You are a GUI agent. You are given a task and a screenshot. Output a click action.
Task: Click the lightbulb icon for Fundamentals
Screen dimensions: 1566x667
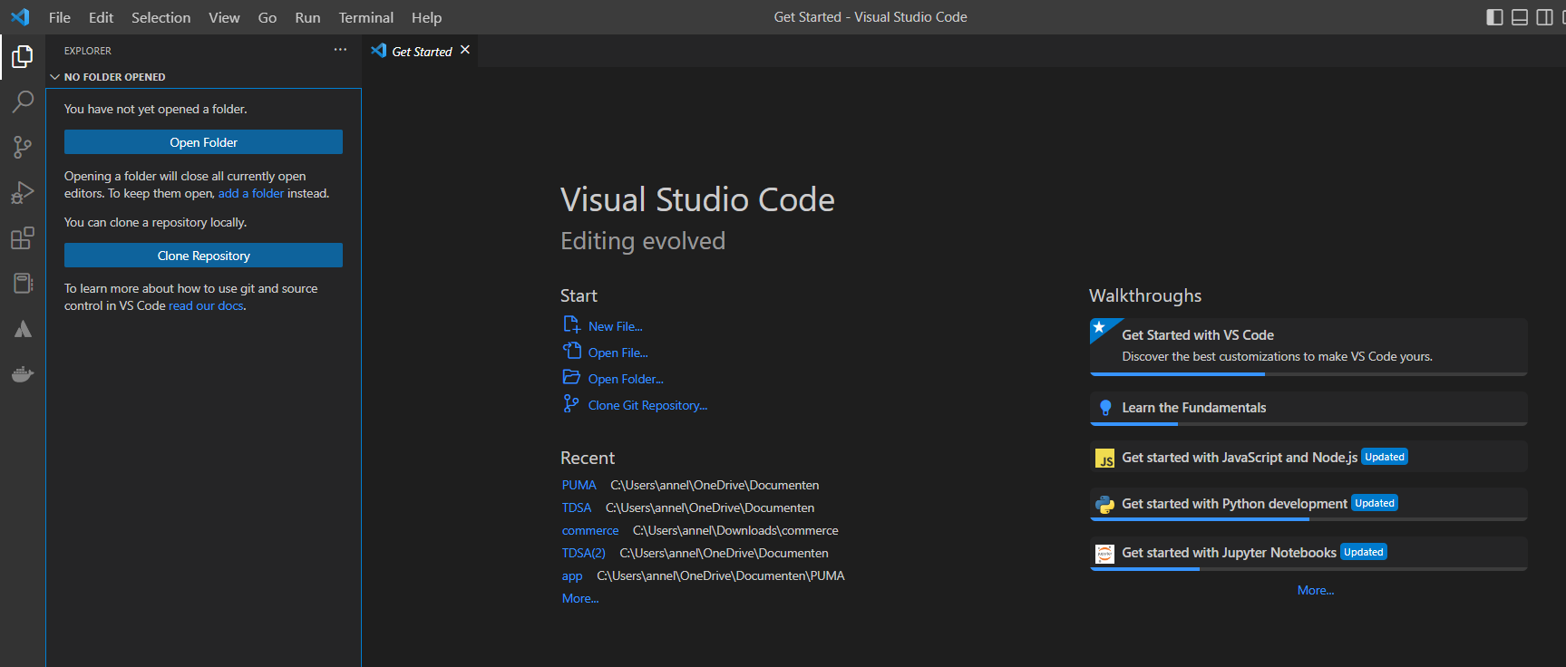(x=1104, y=408)
